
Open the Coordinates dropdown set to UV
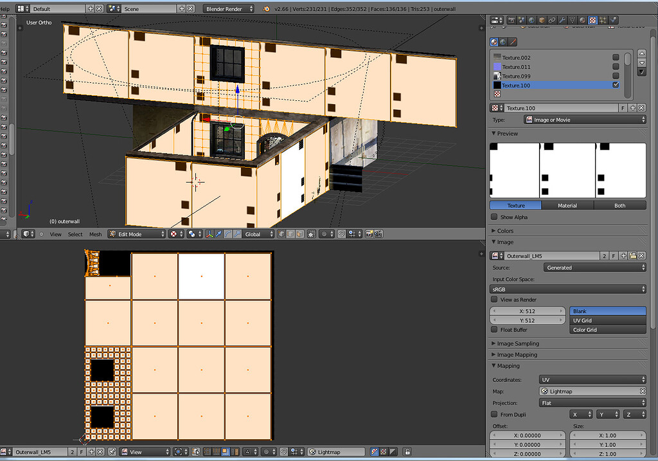(591, 379)
